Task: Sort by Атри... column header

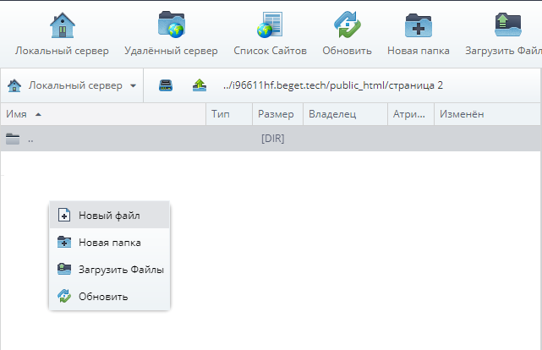Action: coord(411,114)
